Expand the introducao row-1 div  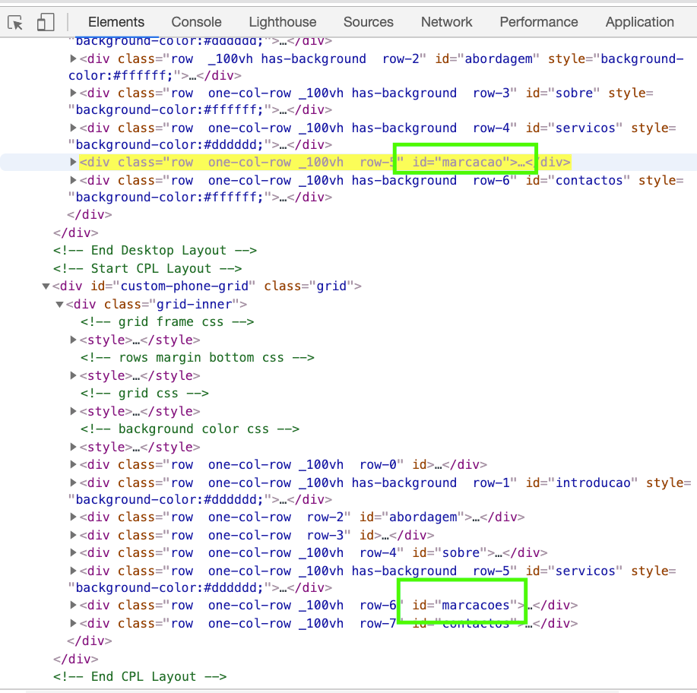72,483
